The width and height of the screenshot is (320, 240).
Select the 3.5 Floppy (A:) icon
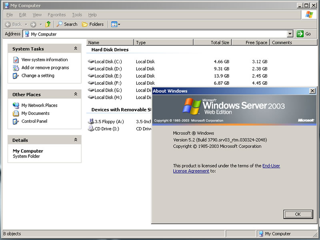[x=91, y=121]
